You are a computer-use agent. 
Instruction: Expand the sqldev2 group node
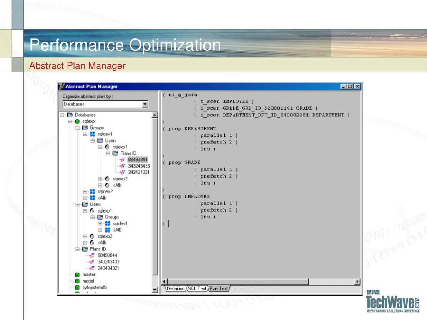pyautogui.click(x=85, y=192)
